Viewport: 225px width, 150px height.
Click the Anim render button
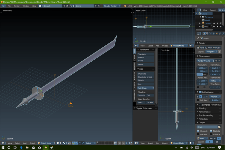click(209, 48)
